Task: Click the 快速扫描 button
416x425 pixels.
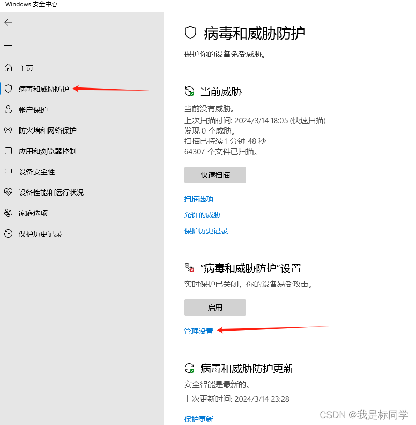Action: pos(215,175)
